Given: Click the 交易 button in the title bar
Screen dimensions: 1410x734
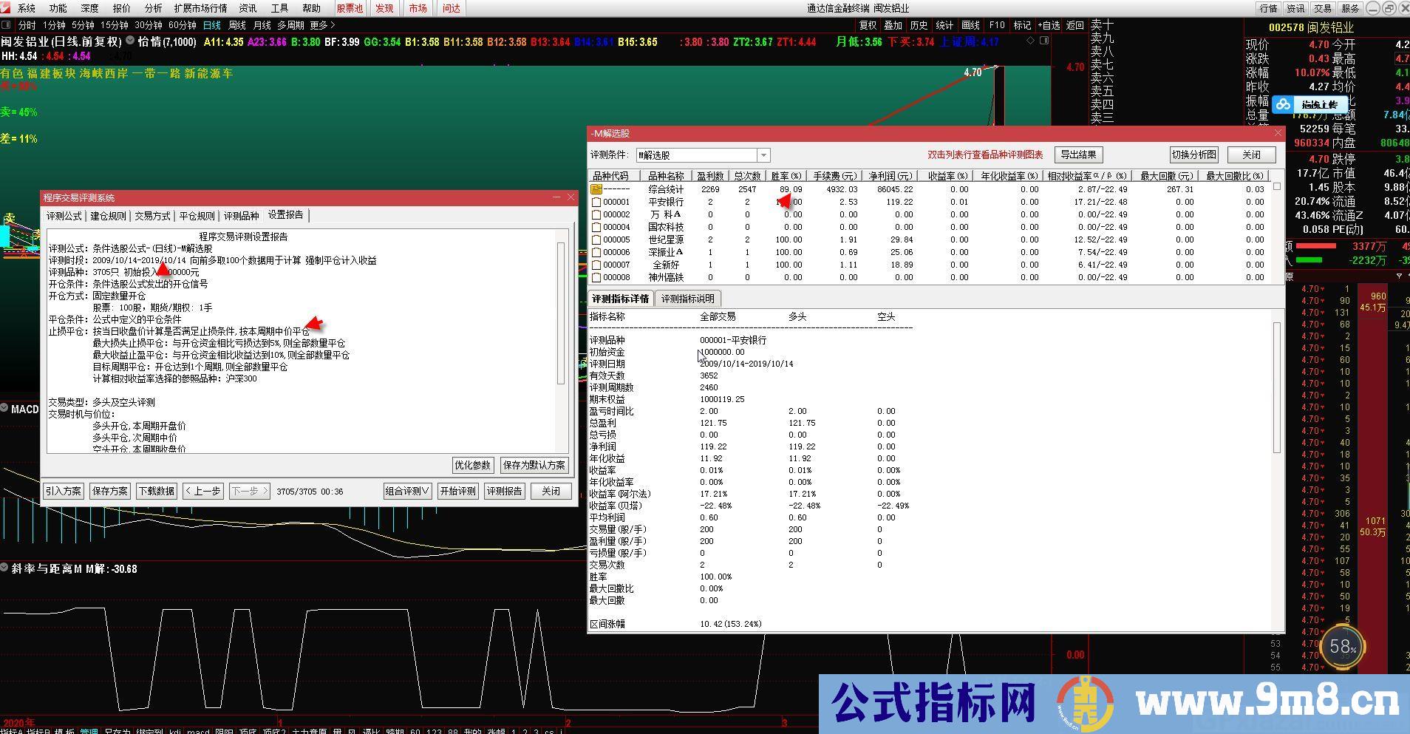Looking at the screenshot, I should point(1322,8).
